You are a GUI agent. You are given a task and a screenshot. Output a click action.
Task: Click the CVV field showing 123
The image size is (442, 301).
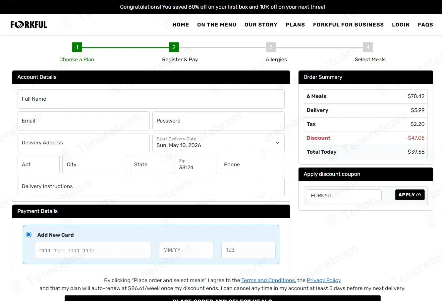pyautogui.click(x=249, y=250)
